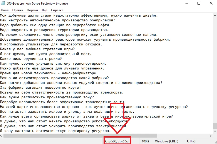This screenshot has width=217, height=144.
Task: Open the Файл menu
Action: [x=5, y=10]
